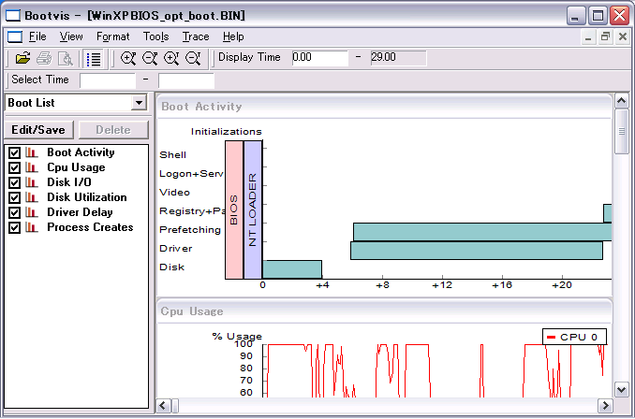
Task: Click the Select Time start field
Action: (x=108, y=80)
